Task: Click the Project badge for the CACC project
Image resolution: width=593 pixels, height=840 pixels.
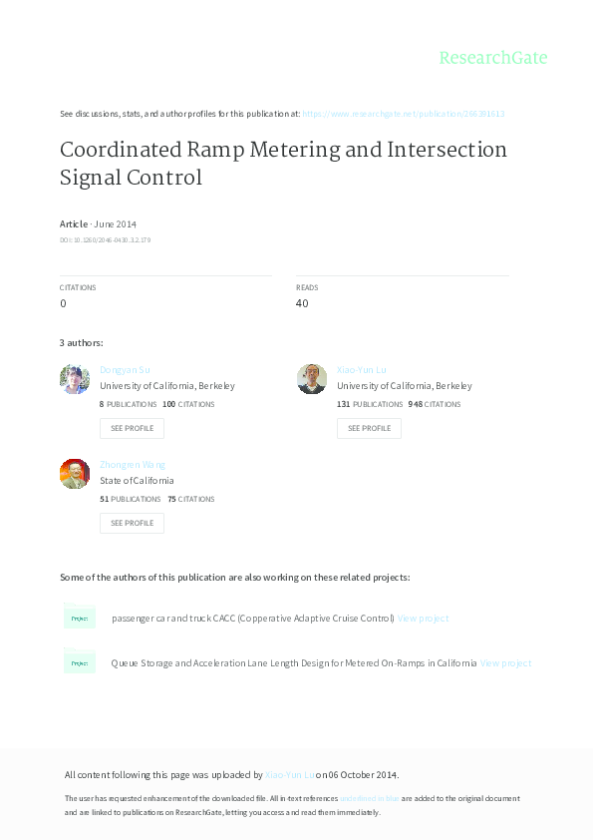Action: click(80, 619)
